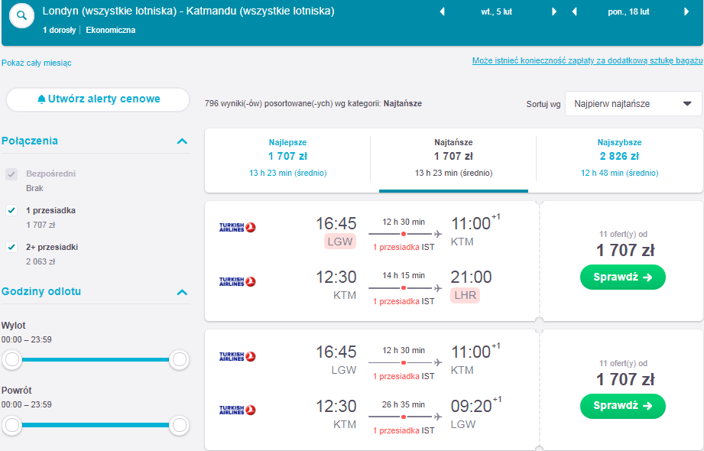
Task: Collapse the Połączenia filter section
Action: pyautogui.click(x=182, y=141)
